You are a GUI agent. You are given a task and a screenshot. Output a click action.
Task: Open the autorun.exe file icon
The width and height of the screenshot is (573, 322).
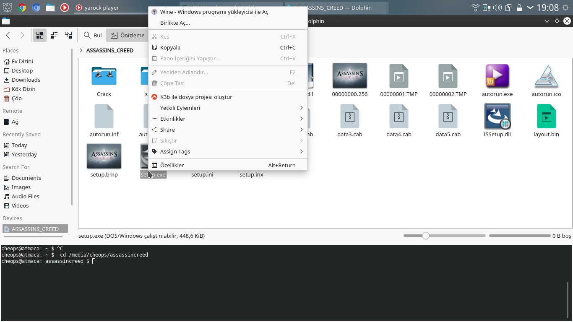coord(497,76)
